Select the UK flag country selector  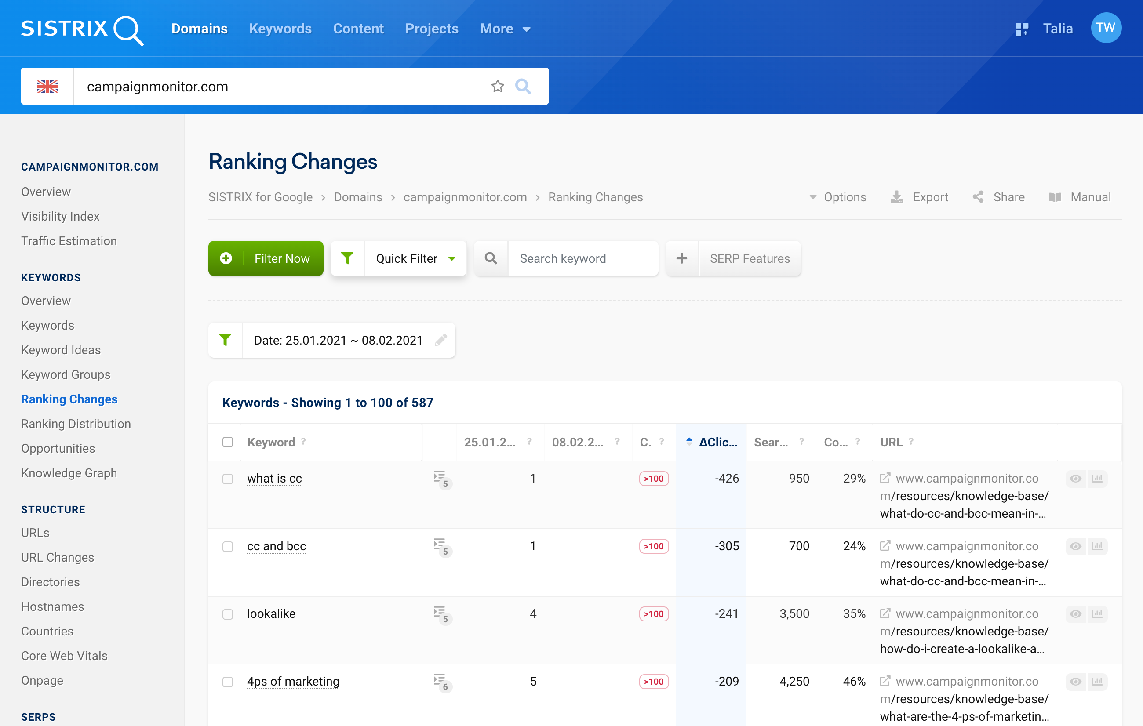click(47, 87)
